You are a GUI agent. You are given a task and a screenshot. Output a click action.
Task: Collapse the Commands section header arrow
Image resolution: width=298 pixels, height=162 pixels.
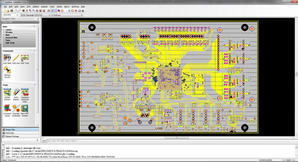tap(34, 51)
